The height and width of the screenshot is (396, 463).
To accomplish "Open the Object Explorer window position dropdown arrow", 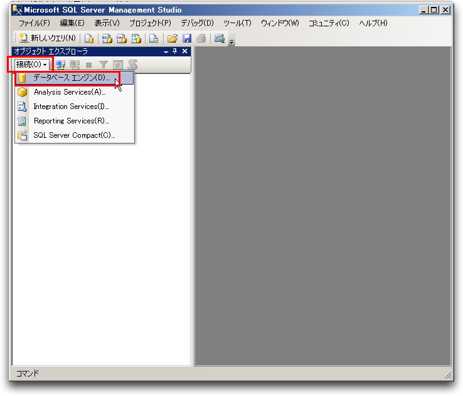I will click(166, 51).
